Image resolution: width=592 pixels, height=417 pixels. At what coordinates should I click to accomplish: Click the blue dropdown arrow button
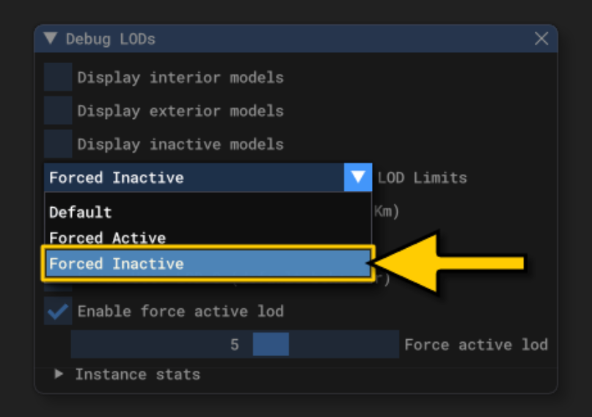pyautogui.click(x=358, y=177)
